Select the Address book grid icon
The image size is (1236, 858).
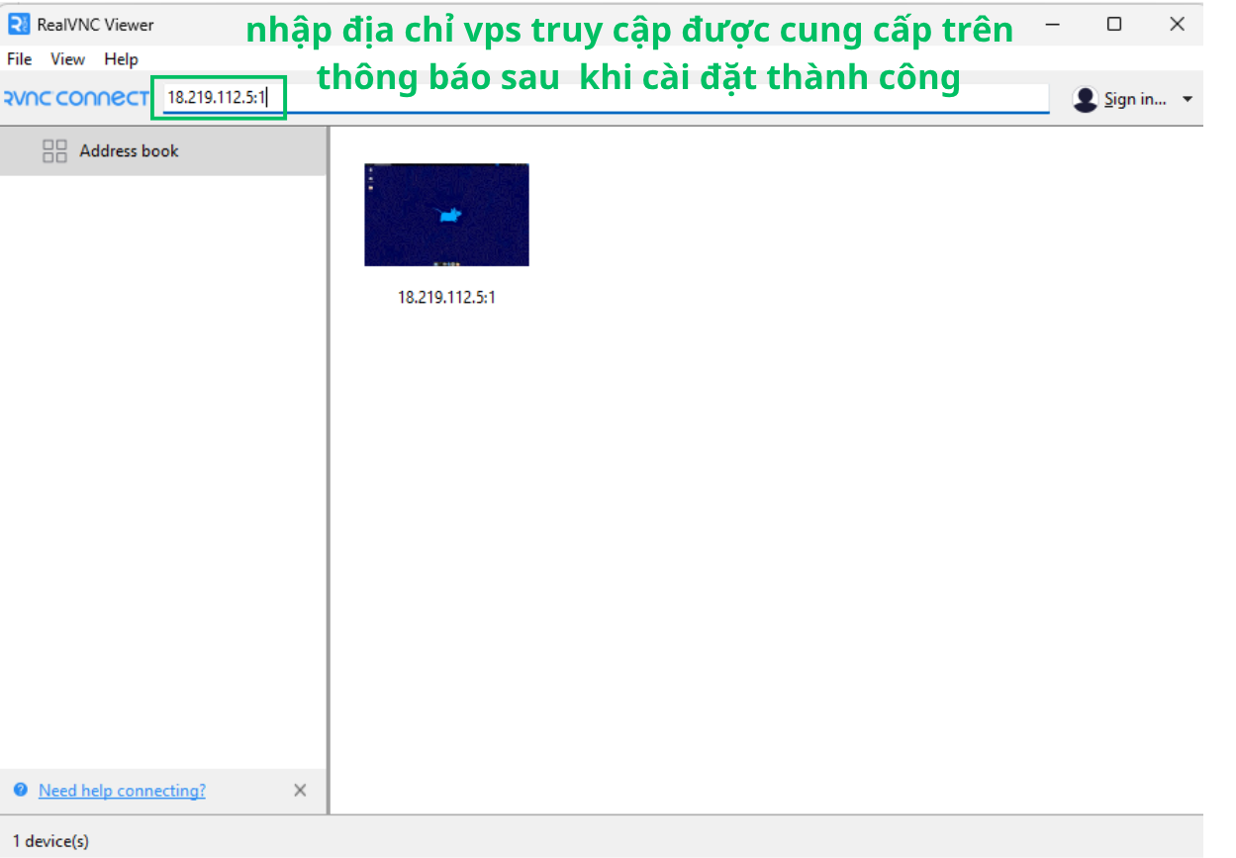click(x=54, y=151)
